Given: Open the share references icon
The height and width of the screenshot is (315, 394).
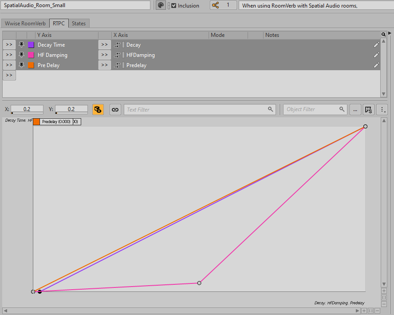Looking at the screenshot, I should pyautogui.click(x=216, y=5).
